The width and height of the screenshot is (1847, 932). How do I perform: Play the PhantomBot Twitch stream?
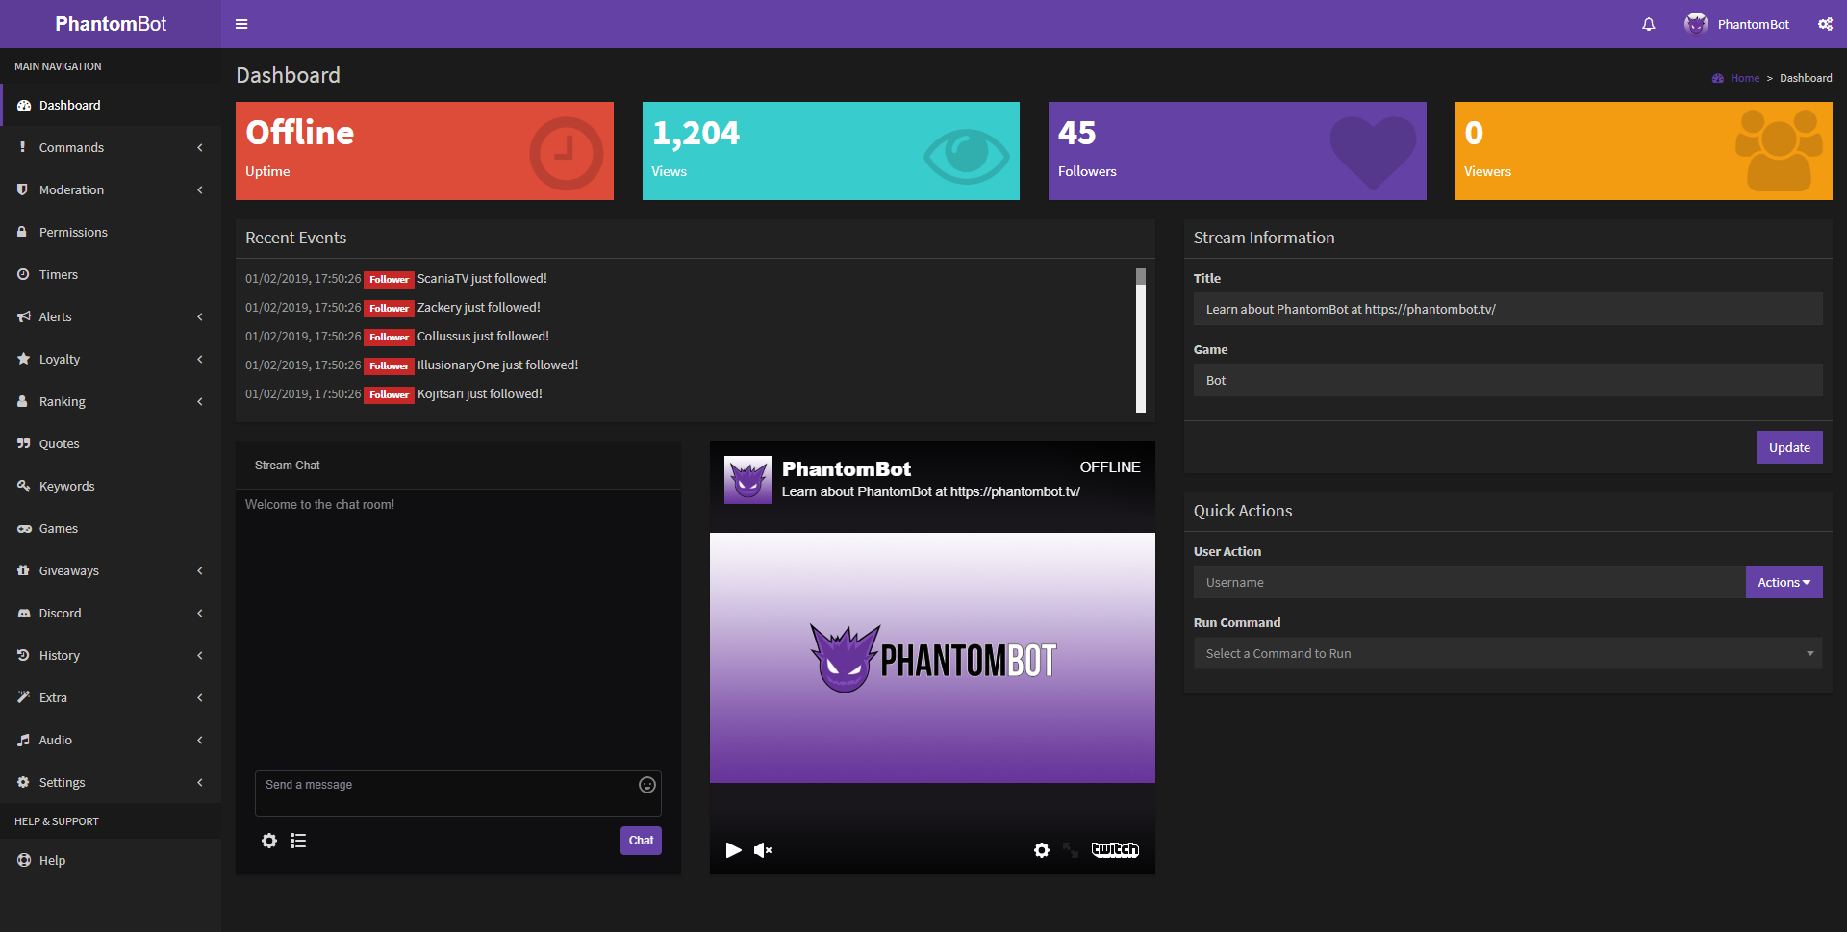click(x=733, y=850)
